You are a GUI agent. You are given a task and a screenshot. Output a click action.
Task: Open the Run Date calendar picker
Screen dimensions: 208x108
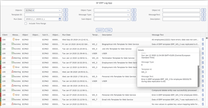click(x=60, y=19)
